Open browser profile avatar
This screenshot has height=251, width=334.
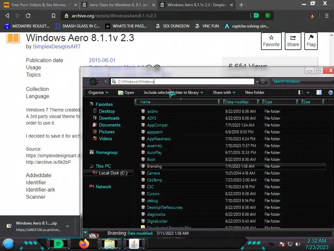pos(312,16)
